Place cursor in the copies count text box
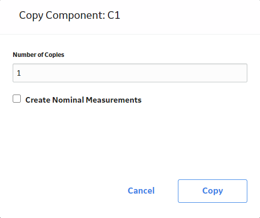Image resolution: width=260 pixels, height=218 pixels. click(130, 73)
